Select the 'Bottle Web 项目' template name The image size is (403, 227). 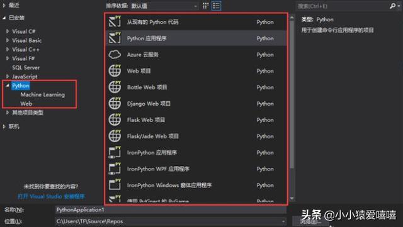147,87
